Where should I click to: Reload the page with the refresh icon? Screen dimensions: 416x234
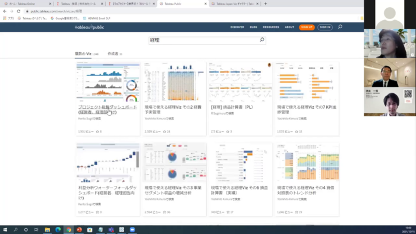pos(18,11)
